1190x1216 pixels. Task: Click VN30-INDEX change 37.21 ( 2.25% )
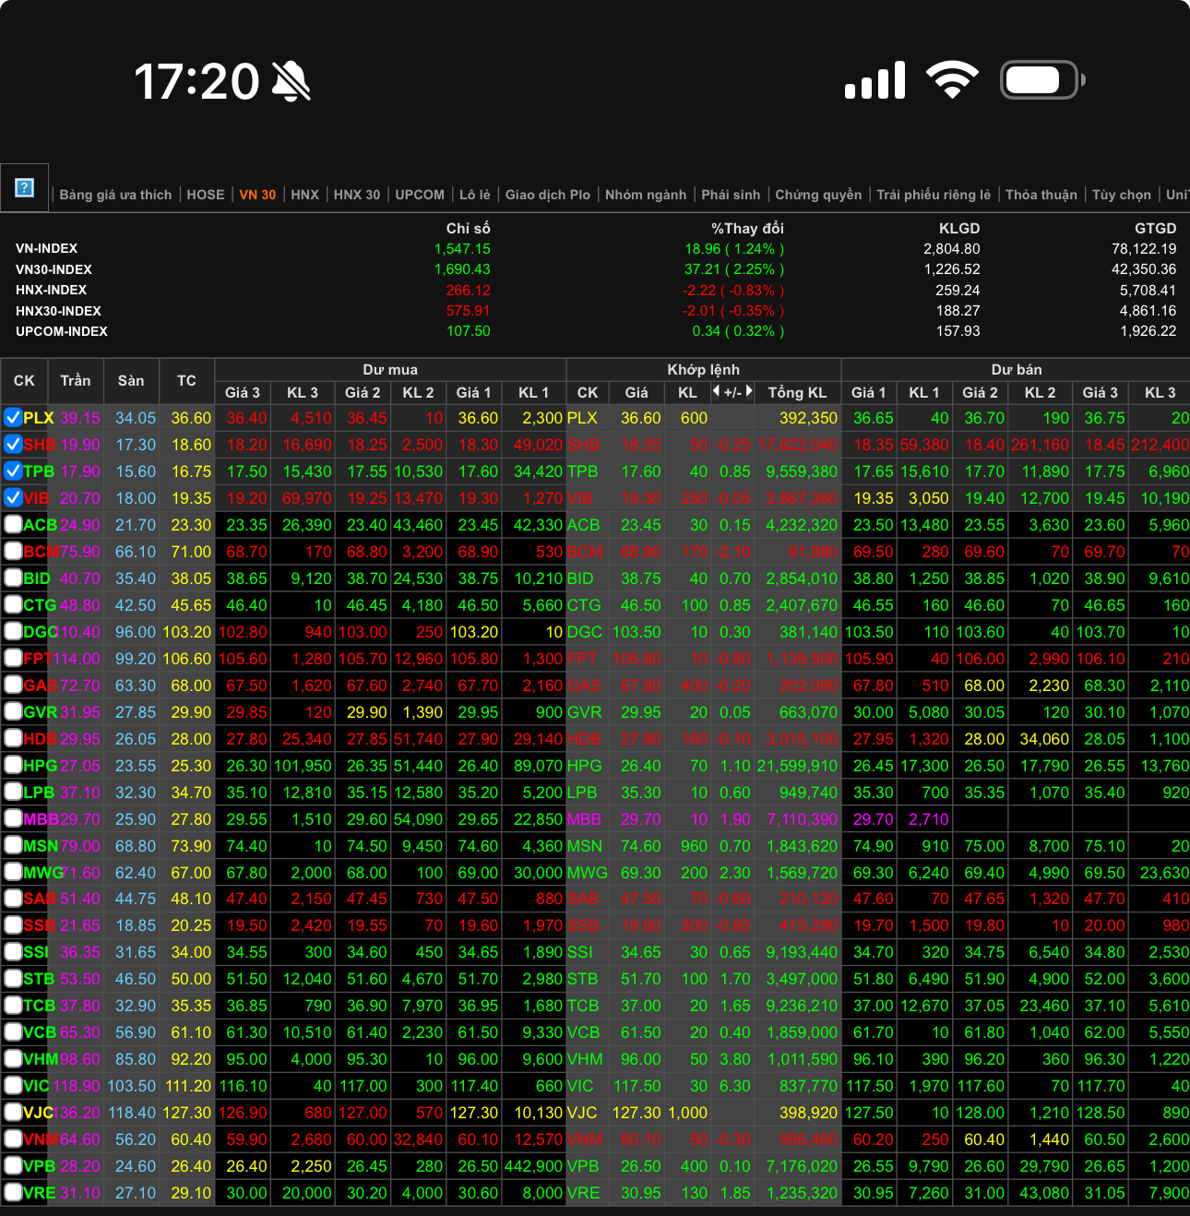pyautogui.click(x=734, y=269)
